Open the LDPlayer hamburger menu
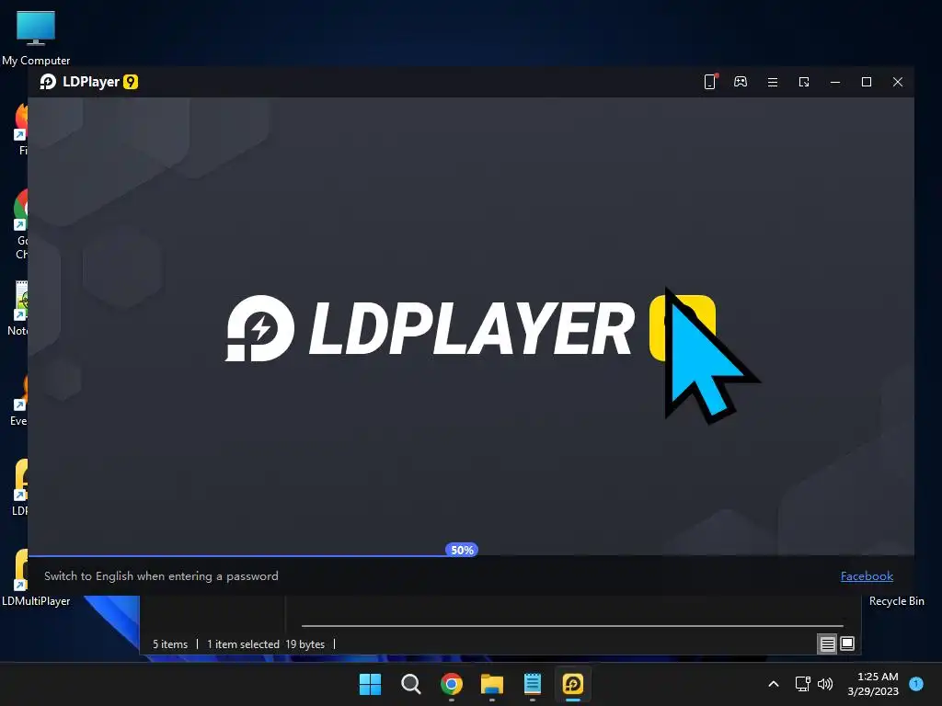This screenshot has height=706, width=942. pos(773,82)
